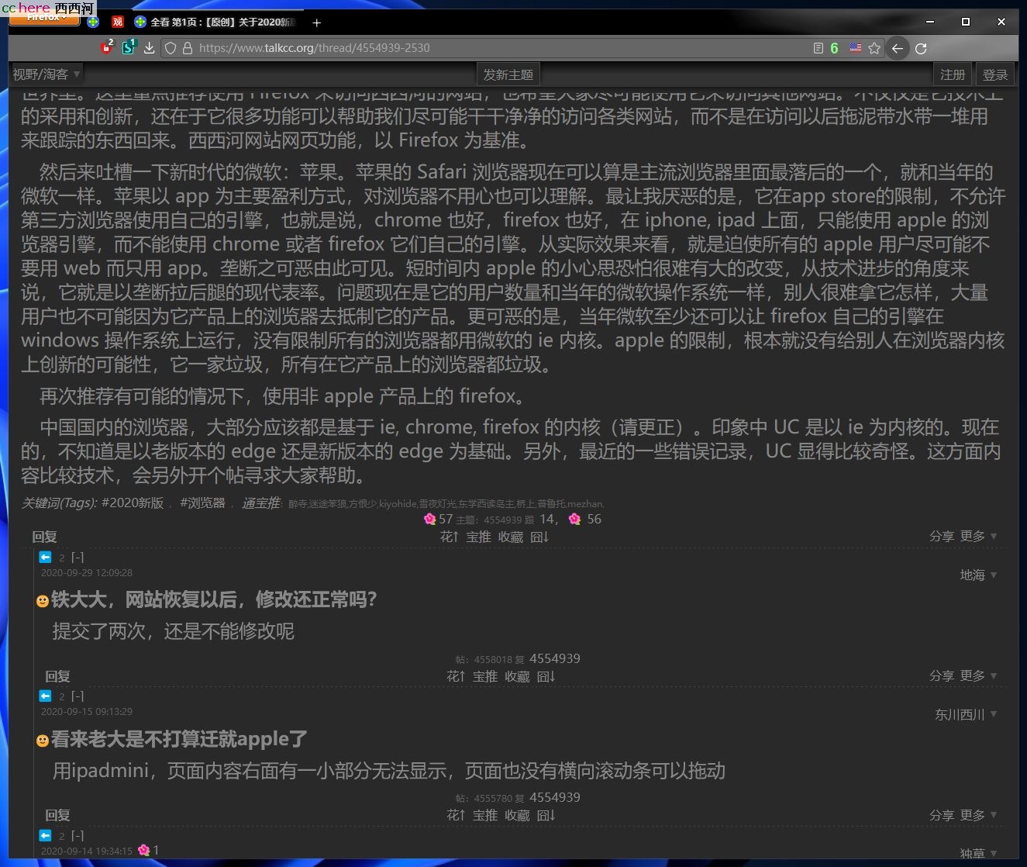Image resolution: width=1027 pixels, height=867 pixels.
Task: Click the red extension icon with badge 2
Action: click(x=107, y=47)
